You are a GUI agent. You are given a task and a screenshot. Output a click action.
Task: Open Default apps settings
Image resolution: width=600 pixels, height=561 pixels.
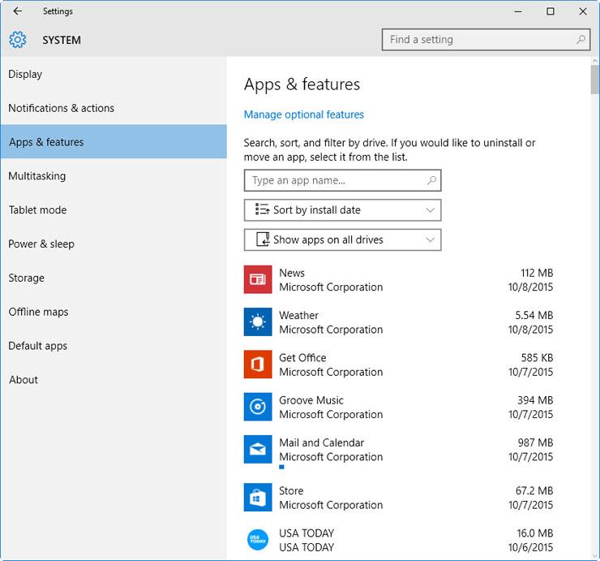(37, 346)
